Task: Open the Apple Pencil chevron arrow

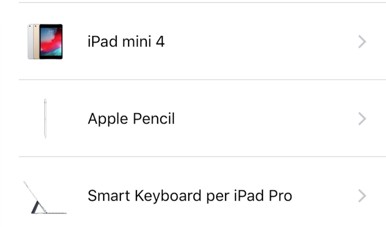Action: [x=362, y=119]
